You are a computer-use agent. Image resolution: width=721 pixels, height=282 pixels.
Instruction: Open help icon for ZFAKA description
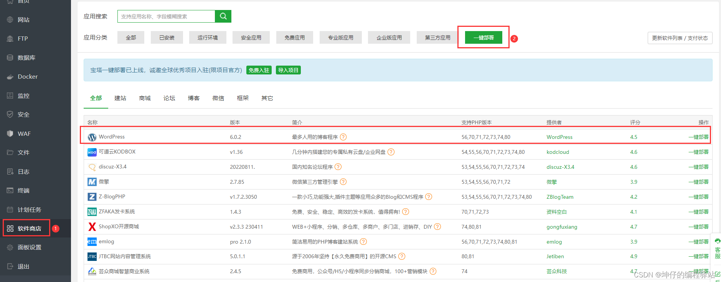[x=406, y=212]
